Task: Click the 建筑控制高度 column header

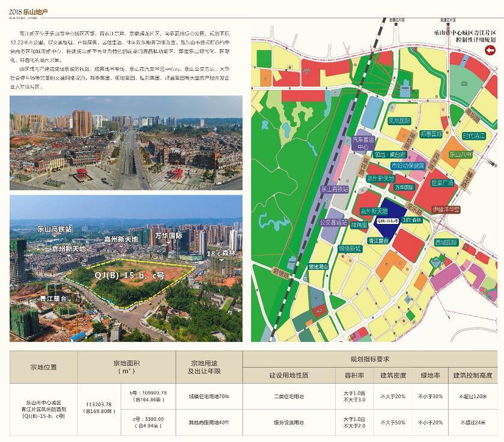Action: pos(473,375)
